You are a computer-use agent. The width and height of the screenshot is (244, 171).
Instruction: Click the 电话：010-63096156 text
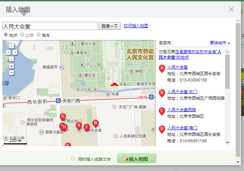187,80
